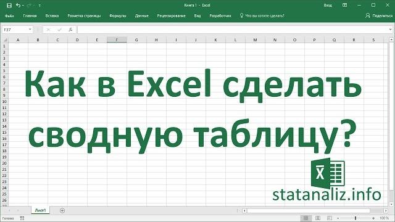Click the zoom out minus button
Screen dimensions: 395x222
(338, 218)
